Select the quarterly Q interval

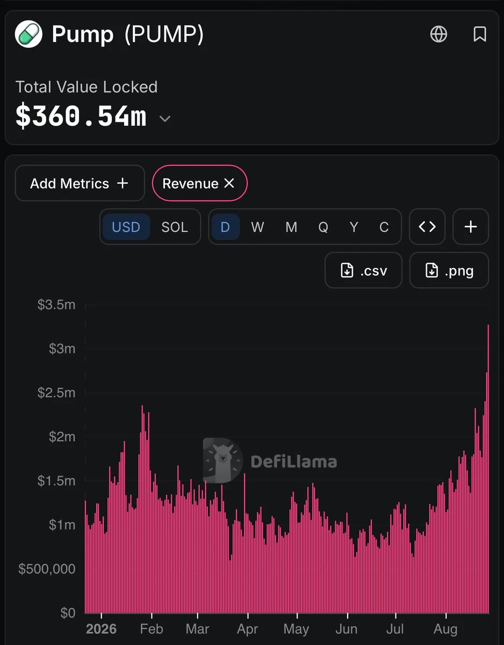pyautogui.click(x=323, y=227)
